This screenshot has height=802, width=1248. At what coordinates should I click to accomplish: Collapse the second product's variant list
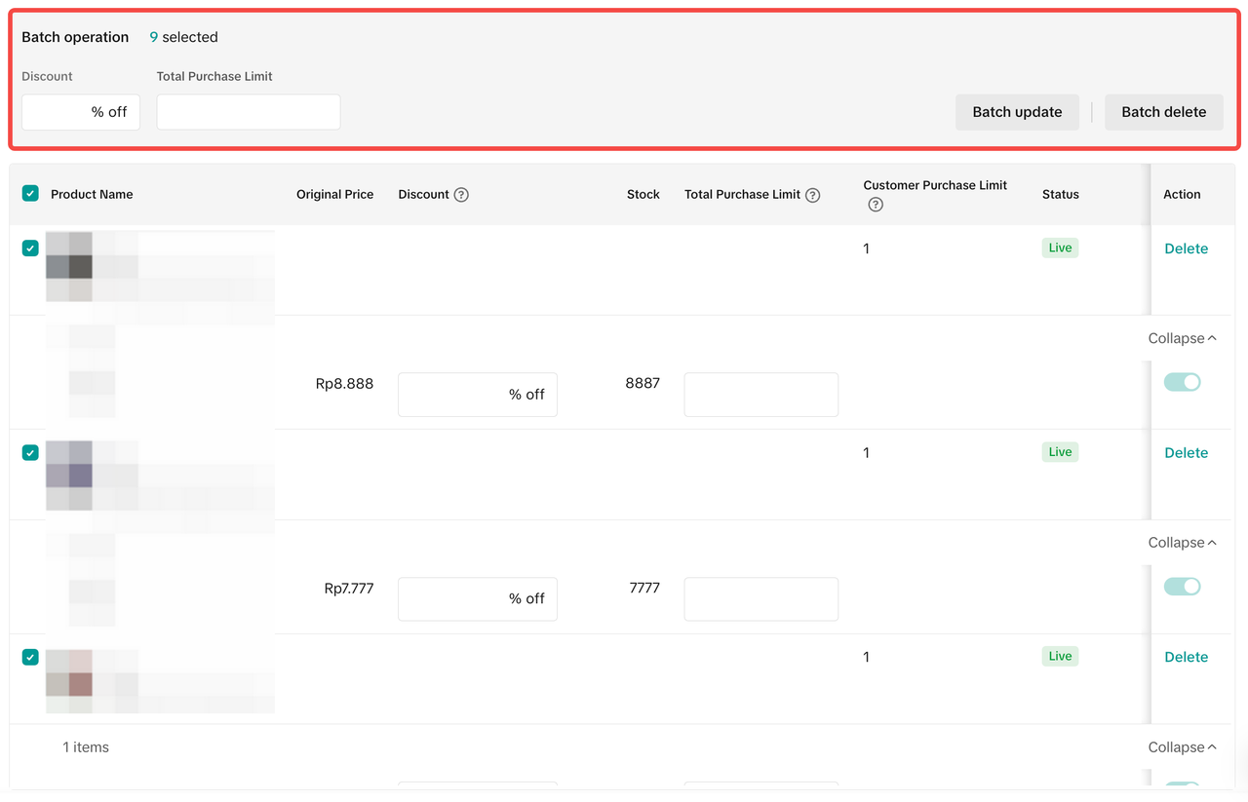(1182, 543)
